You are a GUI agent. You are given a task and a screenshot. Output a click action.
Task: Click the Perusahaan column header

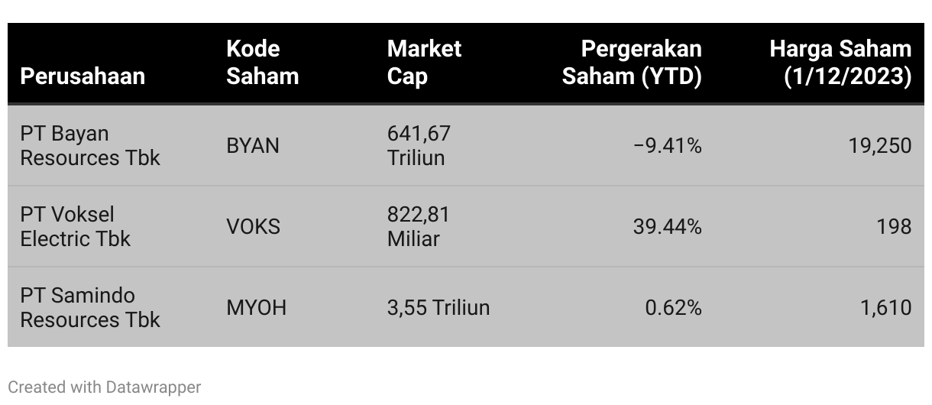point(83,76)
